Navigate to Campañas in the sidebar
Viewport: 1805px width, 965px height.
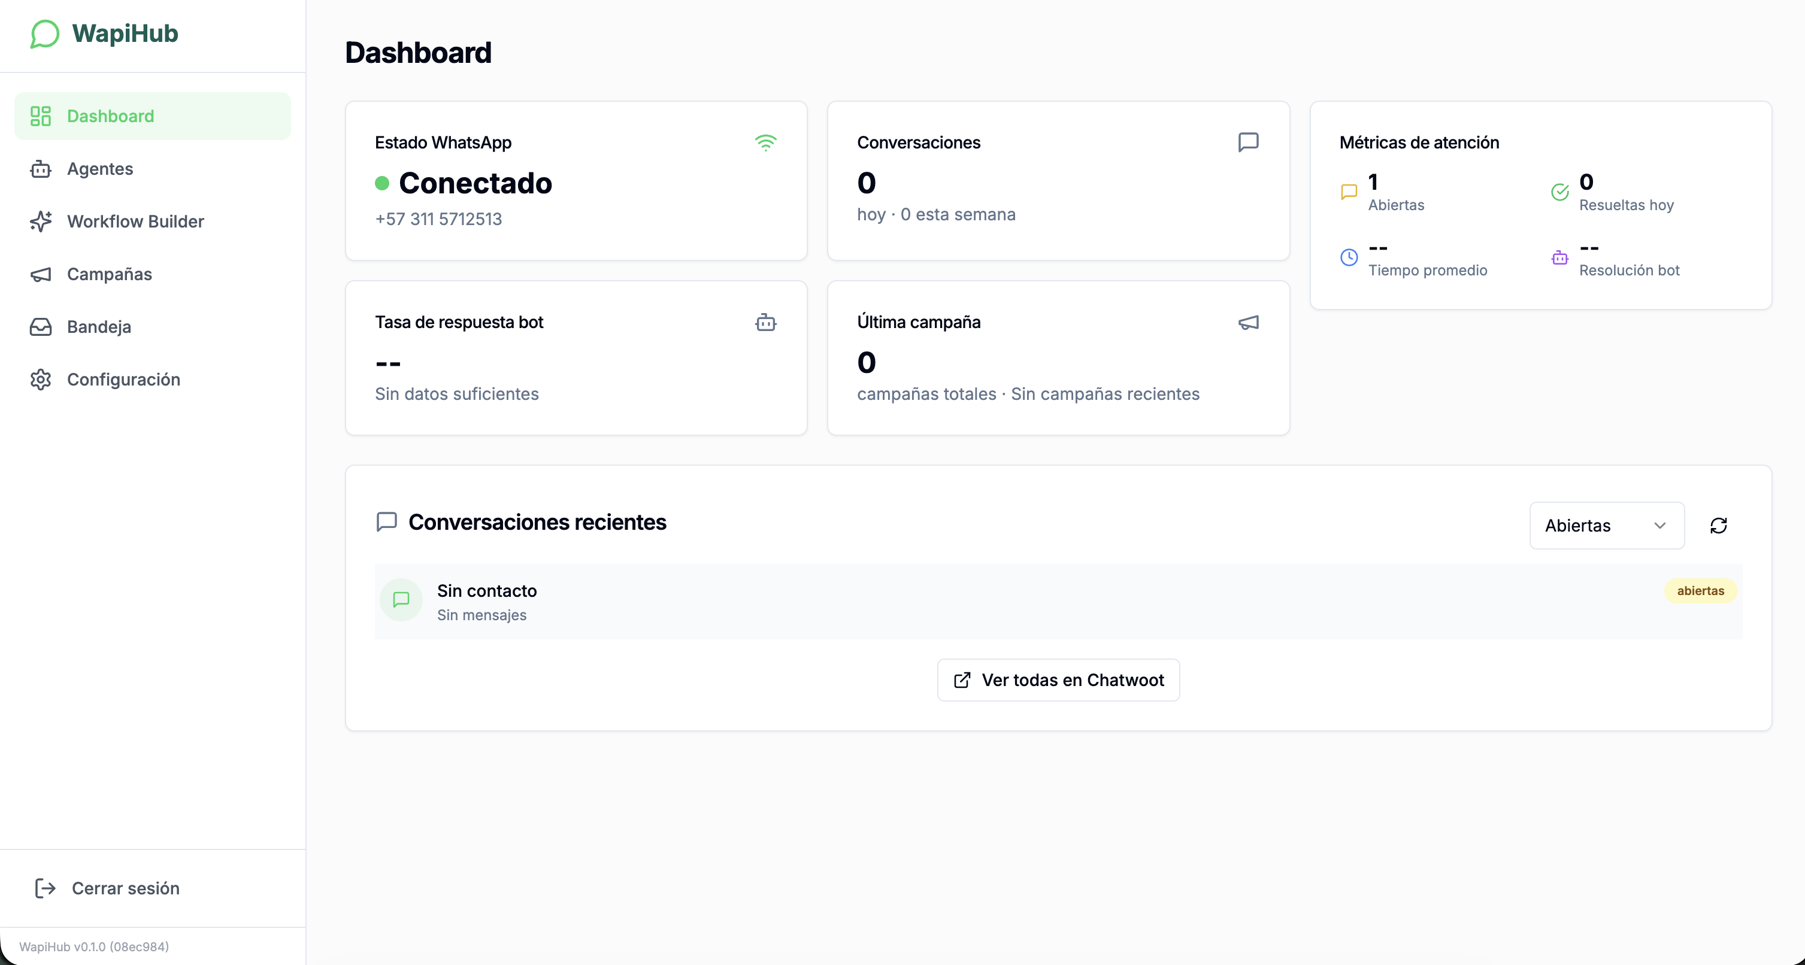point(153,274)
